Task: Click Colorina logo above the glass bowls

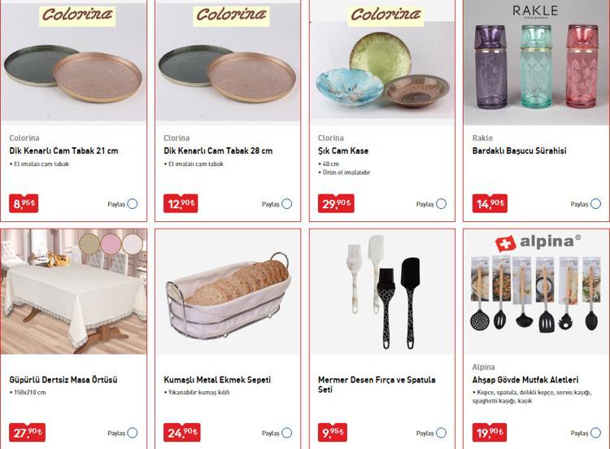Action: click(x=386, y=15)
